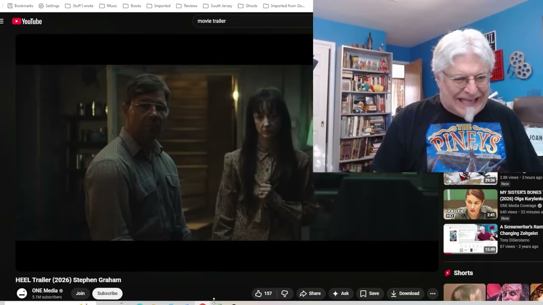The height and width of the screenshot is (305, 543).
Task: Click the movie trailer search field
Action: click(x=252, y=21)
